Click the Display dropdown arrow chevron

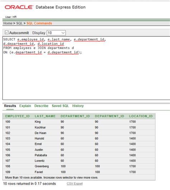pyautogui.click(x=63, y=33)
